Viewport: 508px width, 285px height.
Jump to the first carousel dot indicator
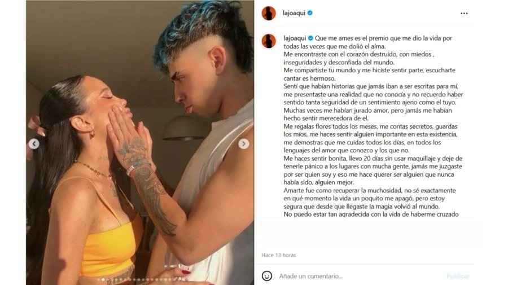pos(99,279)
